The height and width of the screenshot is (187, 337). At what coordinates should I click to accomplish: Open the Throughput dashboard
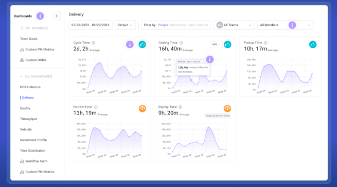click(28, 119)
